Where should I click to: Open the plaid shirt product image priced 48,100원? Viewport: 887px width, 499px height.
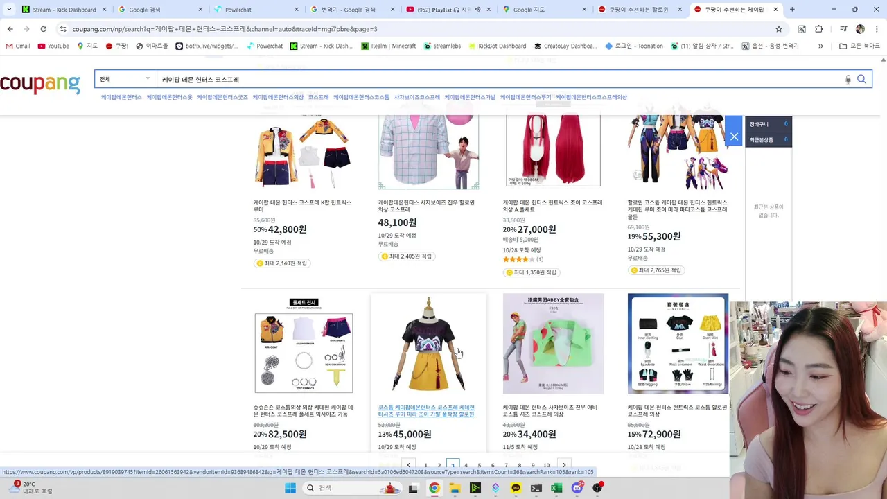(428, 152)
